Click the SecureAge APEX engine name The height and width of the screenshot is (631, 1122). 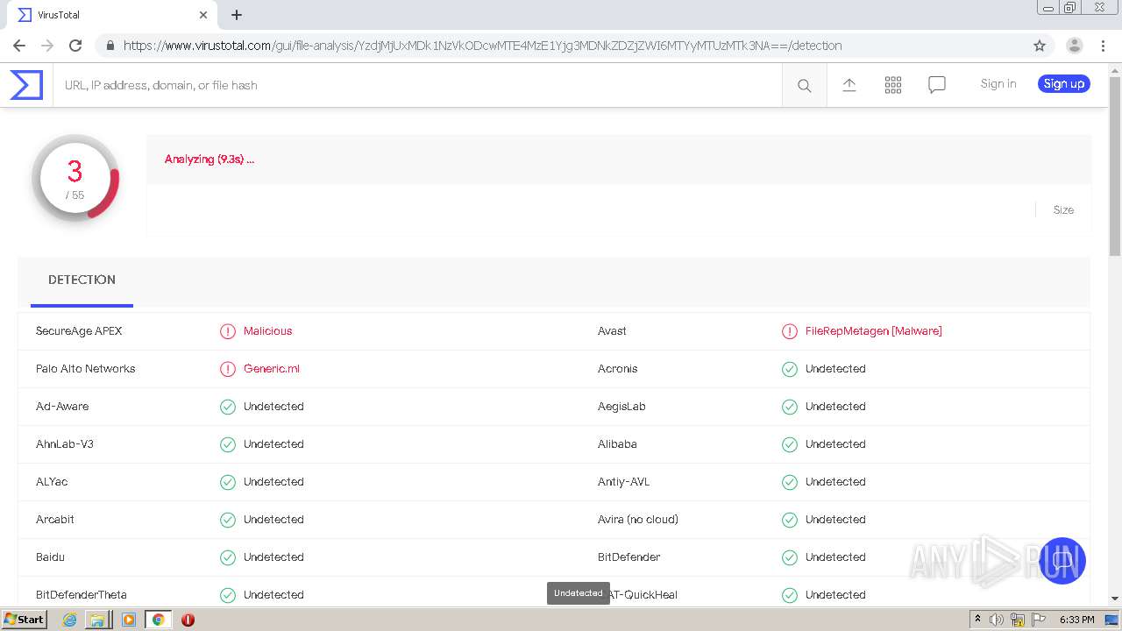pos(79,331)
